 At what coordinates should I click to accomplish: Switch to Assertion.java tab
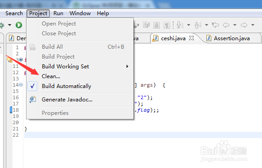click(231, 38)
